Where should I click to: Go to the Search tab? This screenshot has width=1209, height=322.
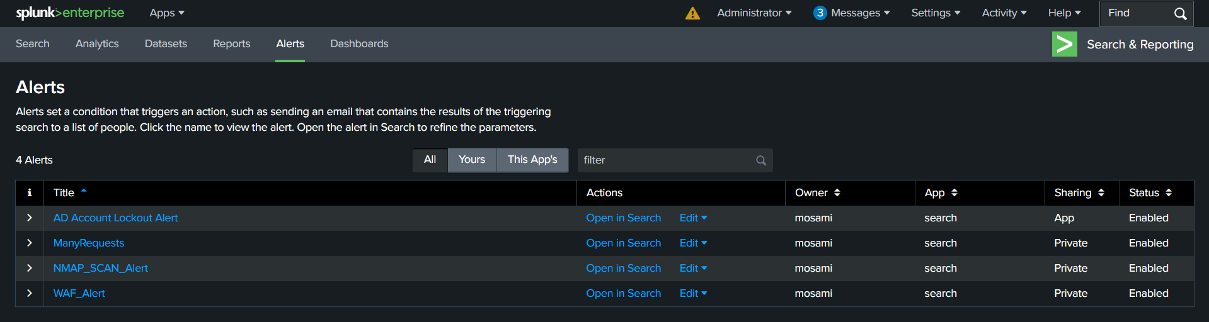click(33, 43)
